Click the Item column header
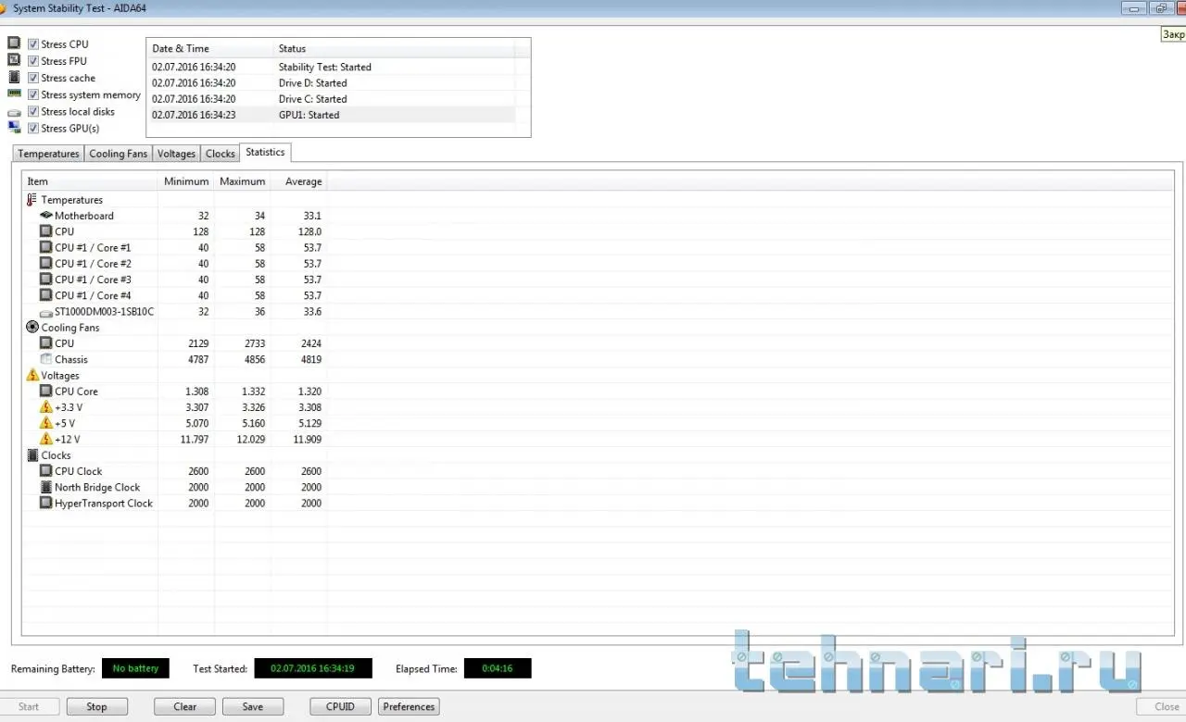 [90, 181]
